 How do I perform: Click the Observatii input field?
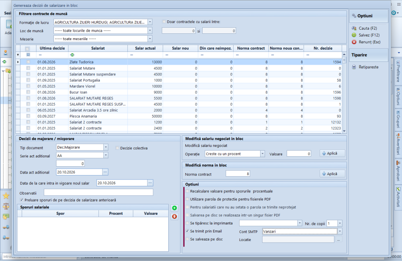(x=98, y=192)
